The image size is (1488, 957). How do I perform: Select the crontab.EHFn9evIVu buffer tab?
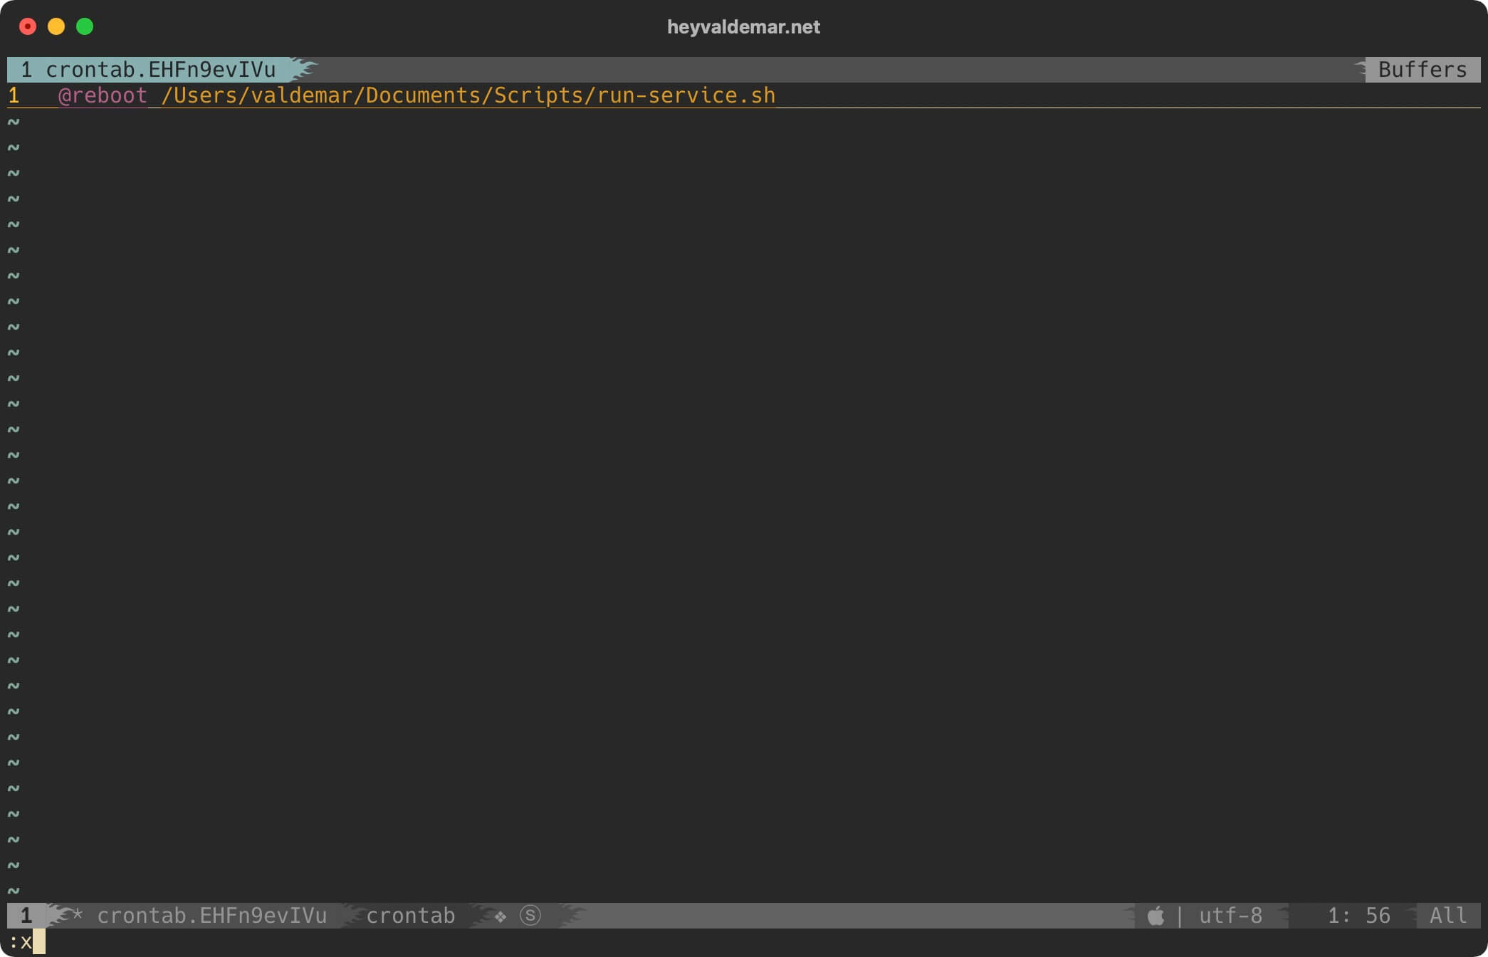[148, 70]
